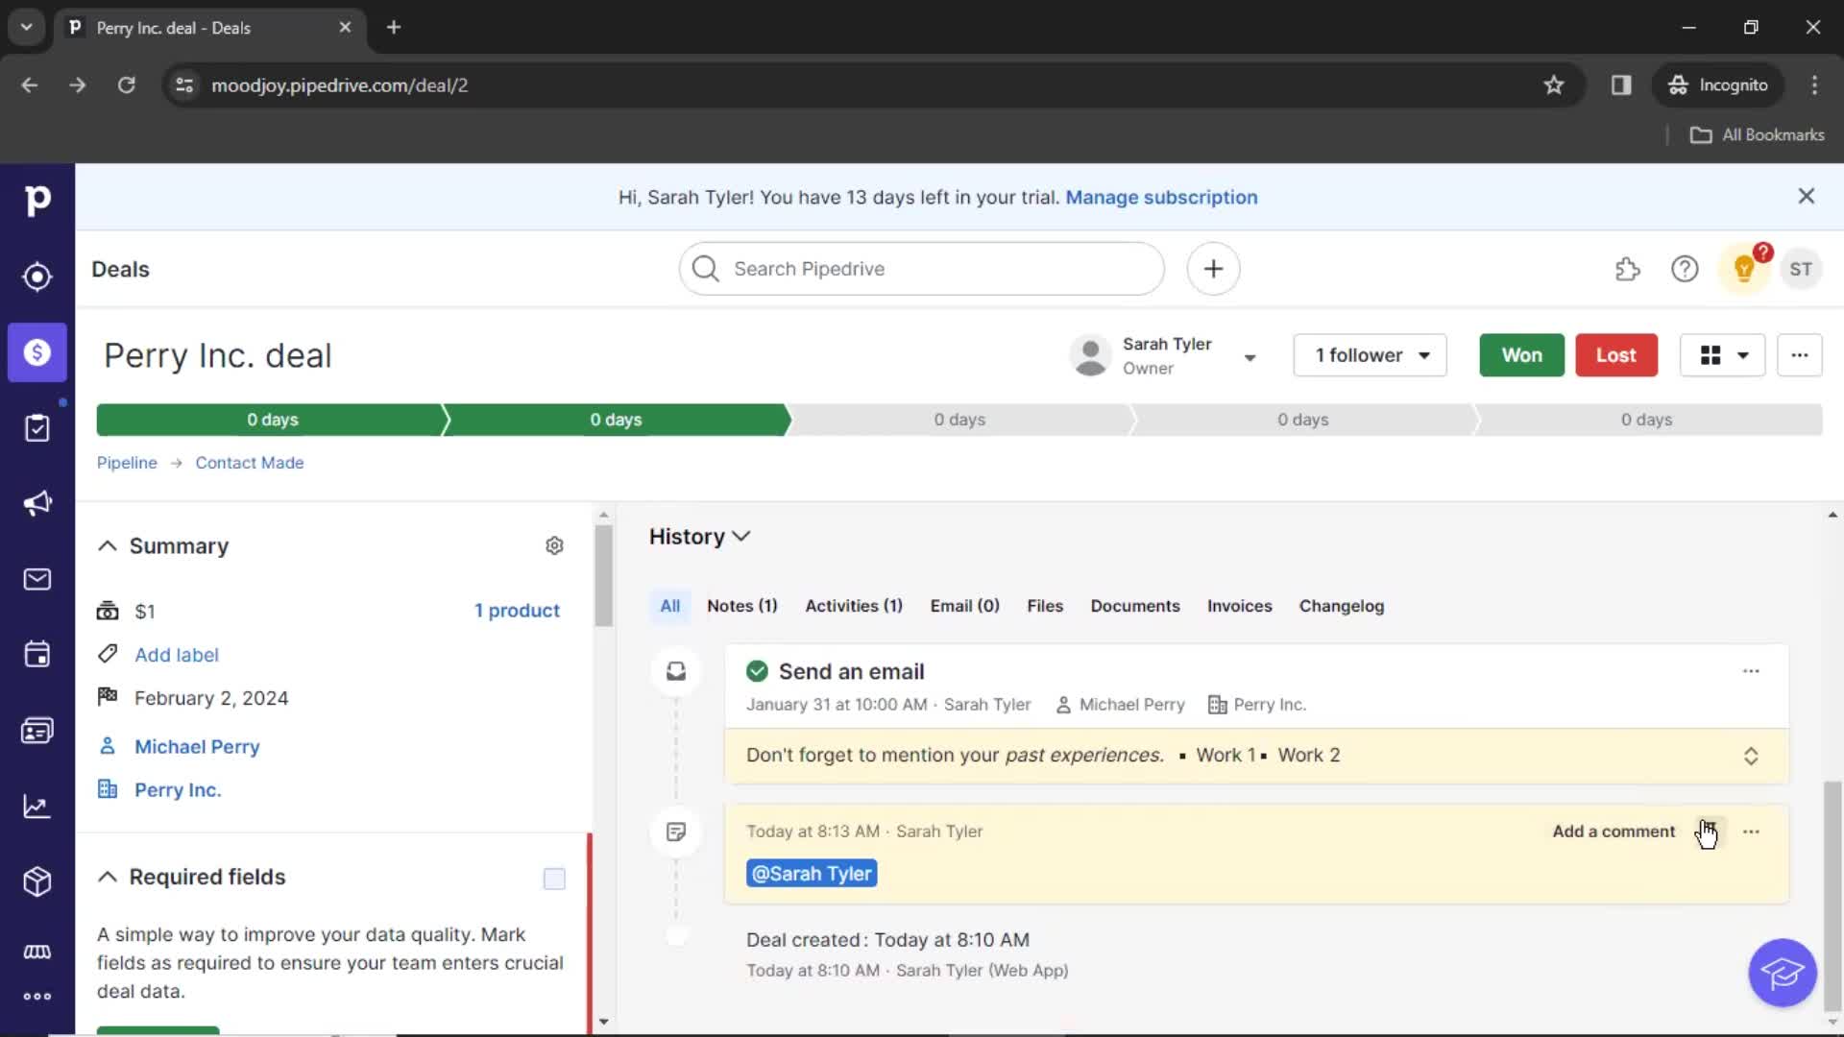Viewport: 1844px width, 1037px height.
Task: Expand the Summary section collapse arrow
Action: pos(108,545)
